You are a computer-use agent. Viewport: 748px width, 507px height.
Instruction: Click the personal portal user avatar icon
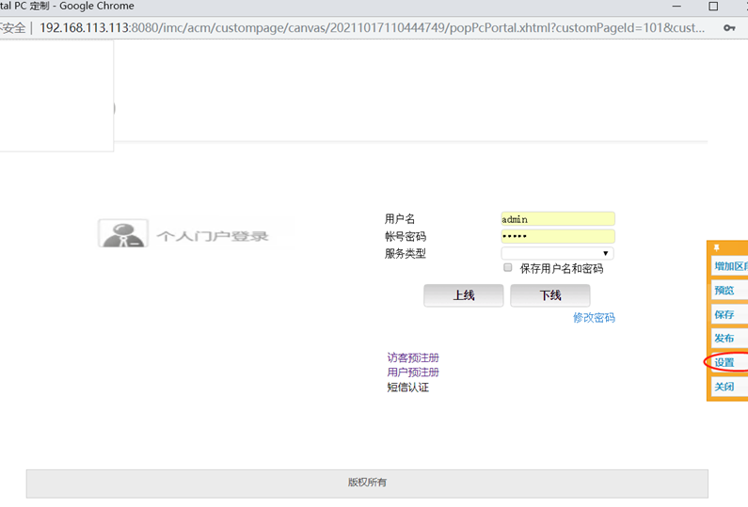click(122, 233)
